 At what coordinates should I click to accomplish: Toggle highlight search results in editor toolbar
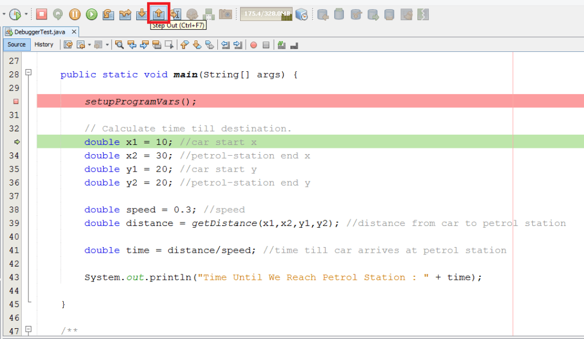(157, 45)
